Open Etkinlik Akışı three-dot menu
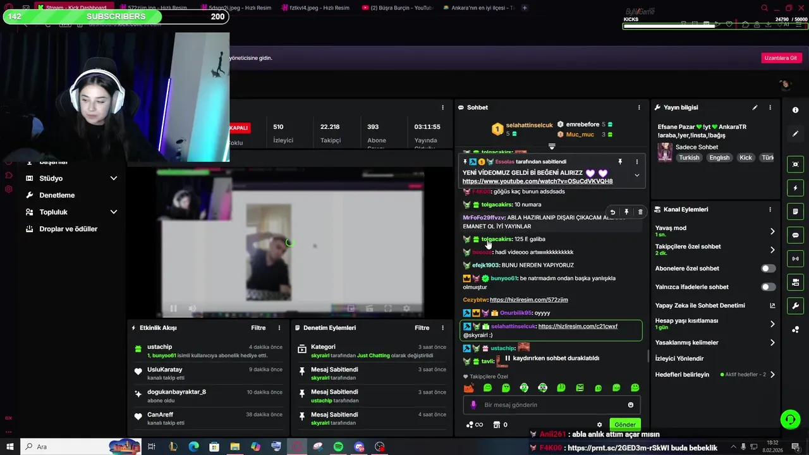 click(x=279, y=328)
